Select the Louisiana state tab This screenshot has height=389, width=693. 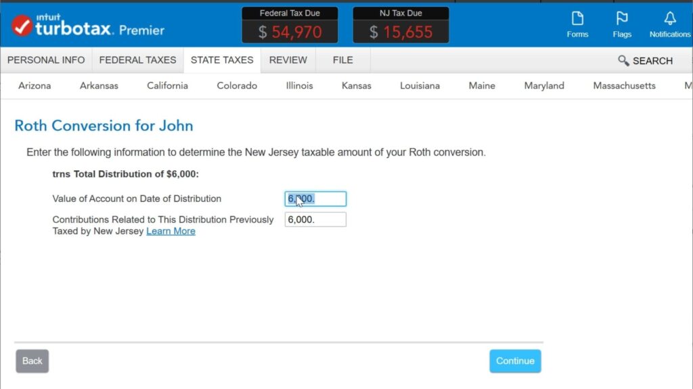click(x=420, y=86)
